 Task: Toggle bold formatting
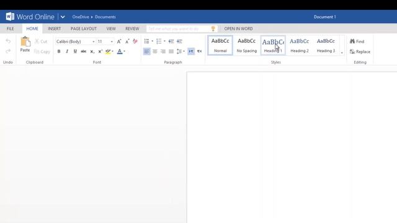tap(59, 51)
